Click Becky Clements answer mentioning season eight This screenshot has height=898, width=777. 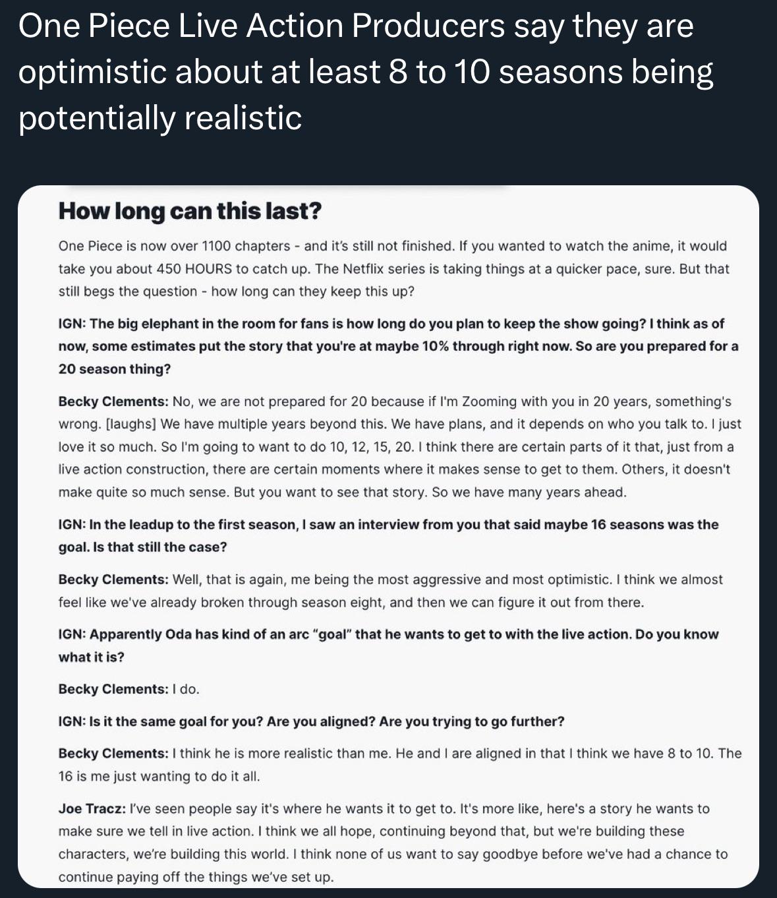click(390, 591)
